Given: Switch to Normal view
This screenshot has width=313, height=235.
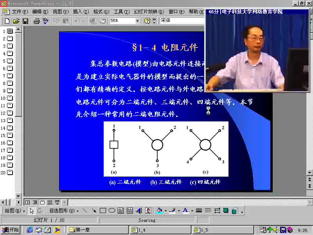Looking at the screenshot, I should [x=27, y=202].
